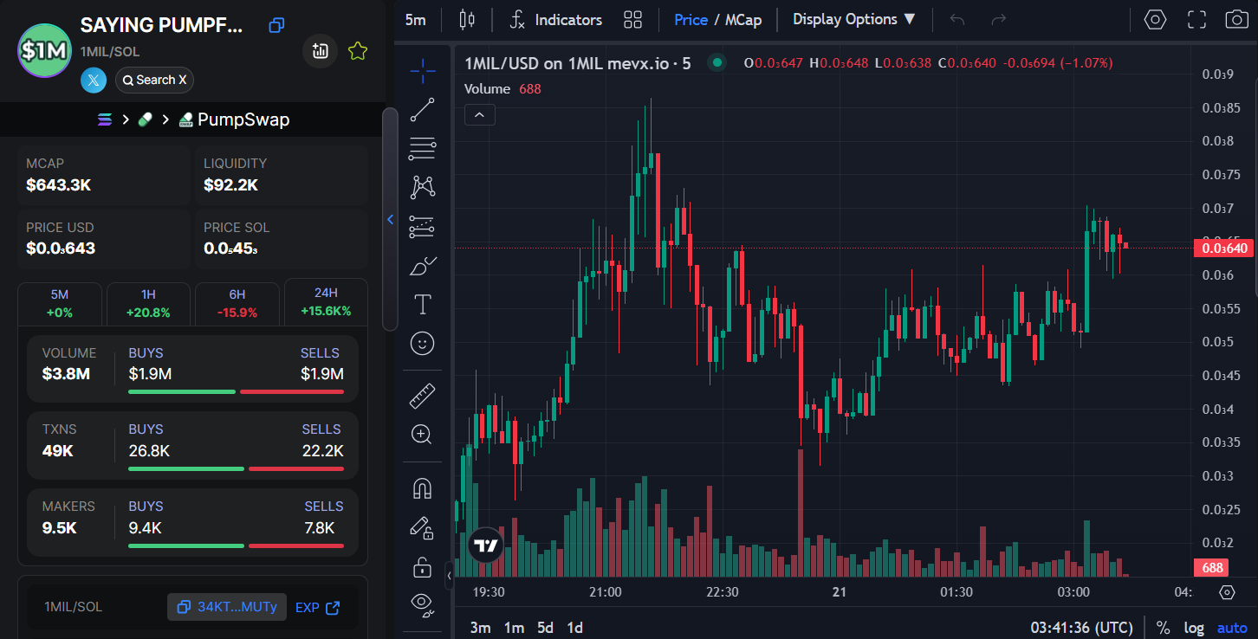Toggle log scale on price axis
The width and height of the screenshot is (1258, 639).
click(x=1194, y=628)
